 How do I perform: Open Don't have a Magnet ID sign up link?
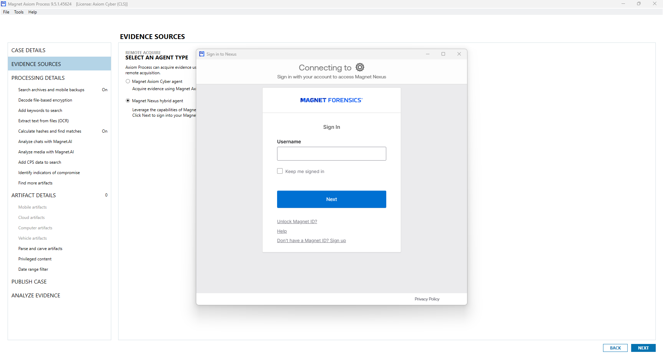tap(311, 241)
